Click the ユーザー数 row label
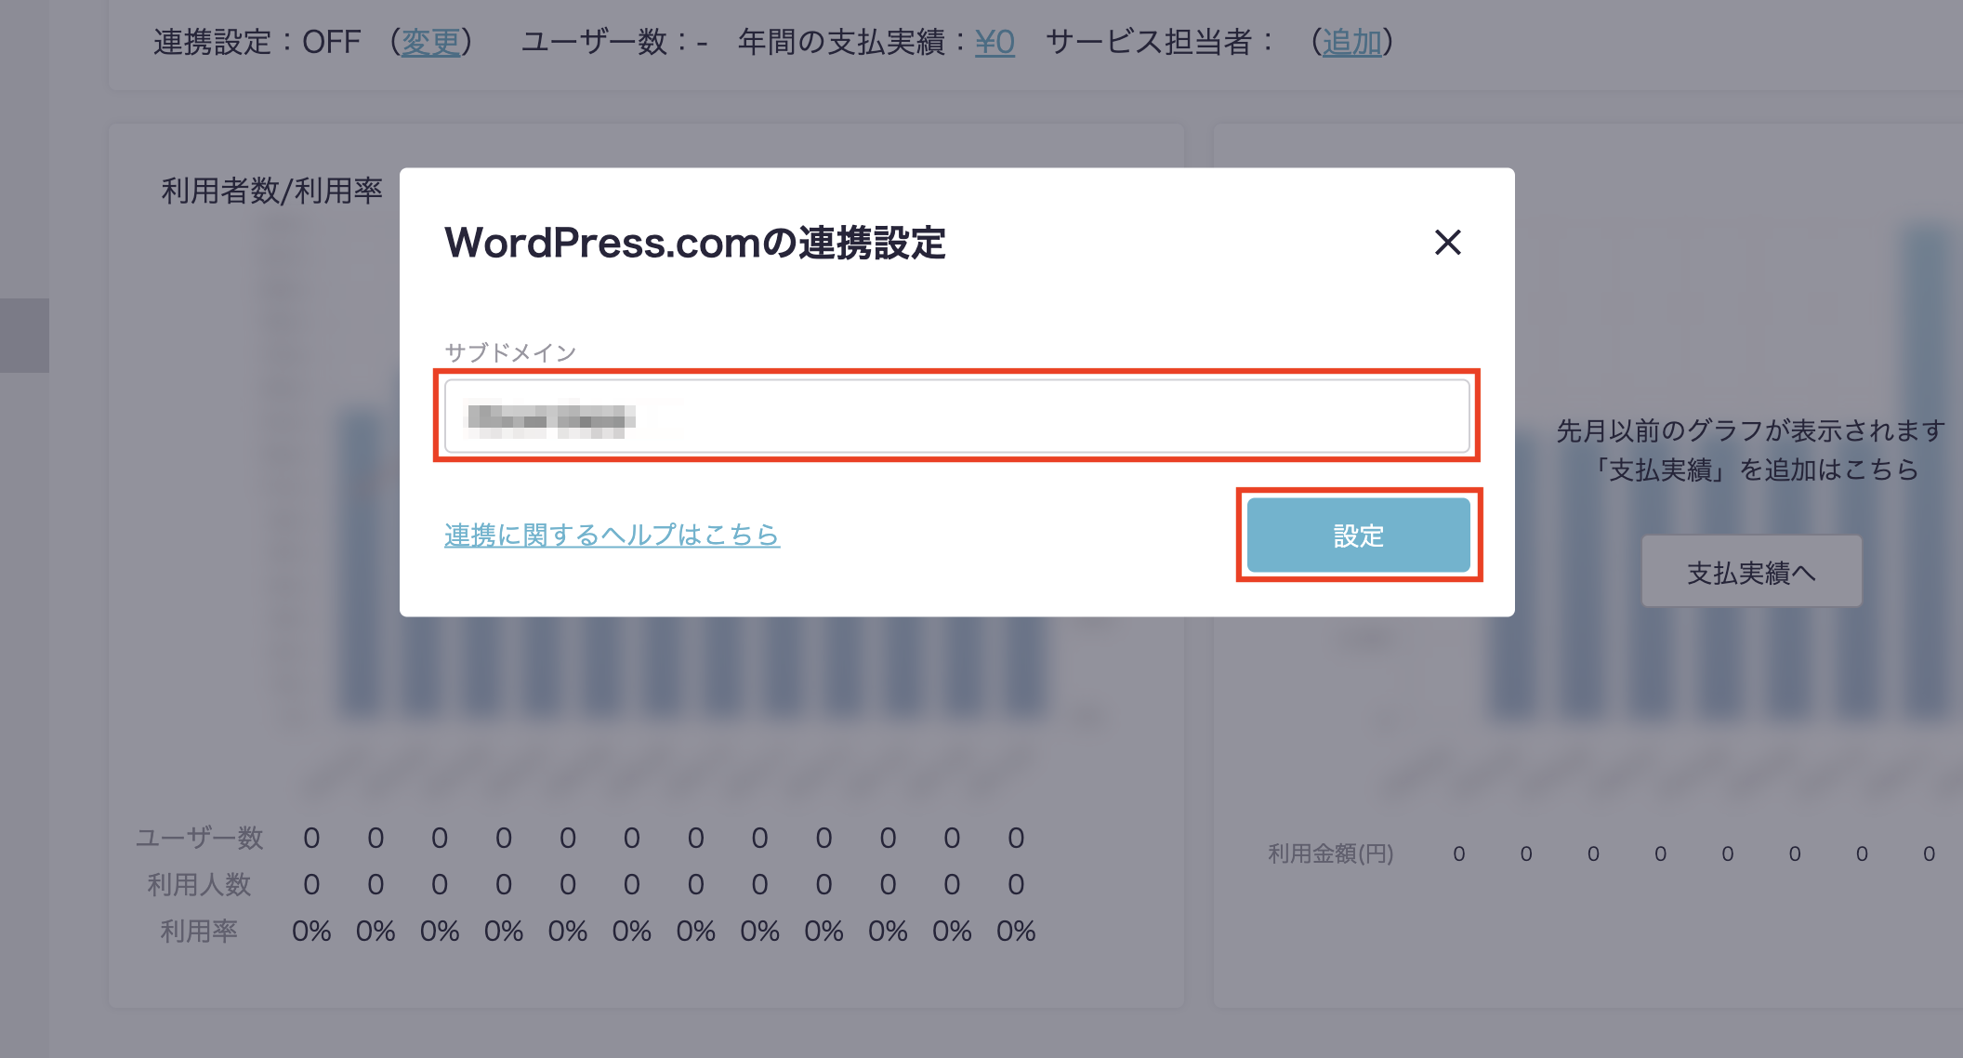1963x1058 pixels. click(x=200, y=838)
